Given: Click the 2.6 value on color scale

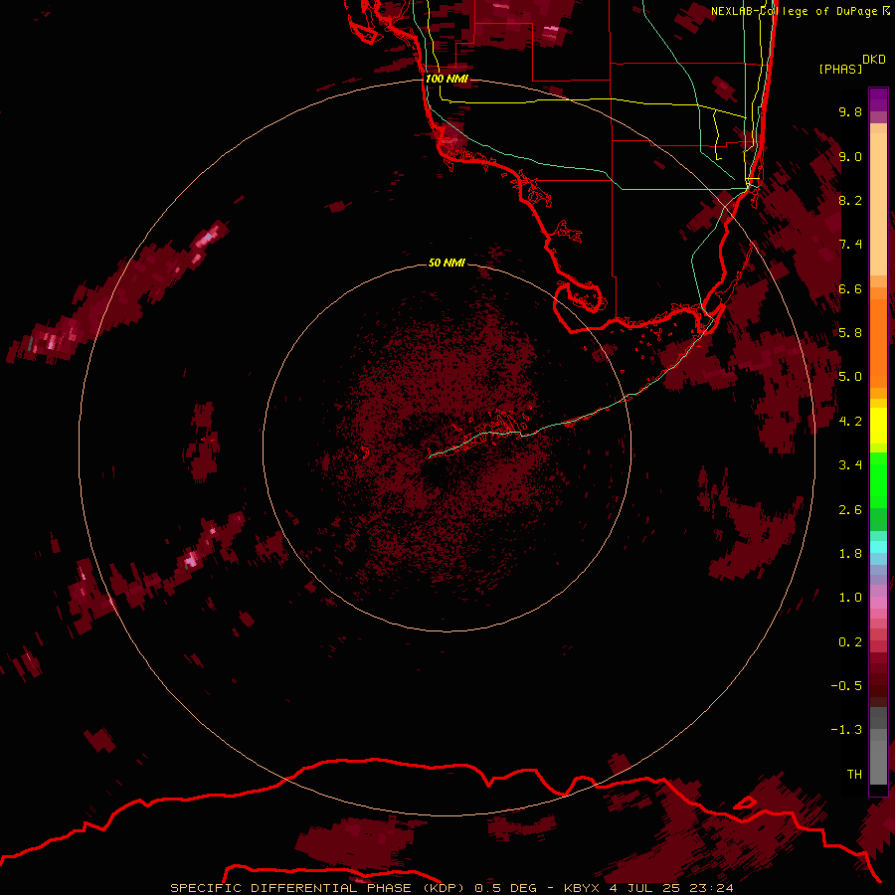Looking at the screenshot, I should coord(850,509).
